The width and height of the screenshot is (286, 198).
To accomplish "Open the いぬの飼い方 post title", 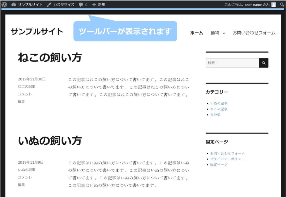I will tap(50, 141).
